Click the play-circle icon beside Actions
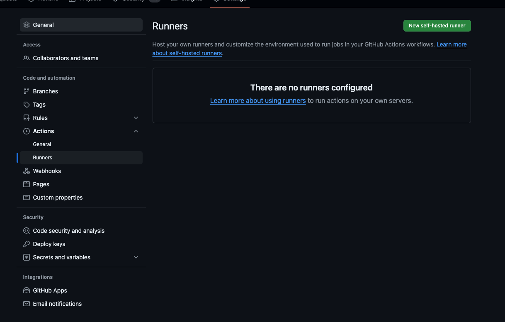Screen dimensions: 505x322 pyautogui.click(x=27, y=131)
